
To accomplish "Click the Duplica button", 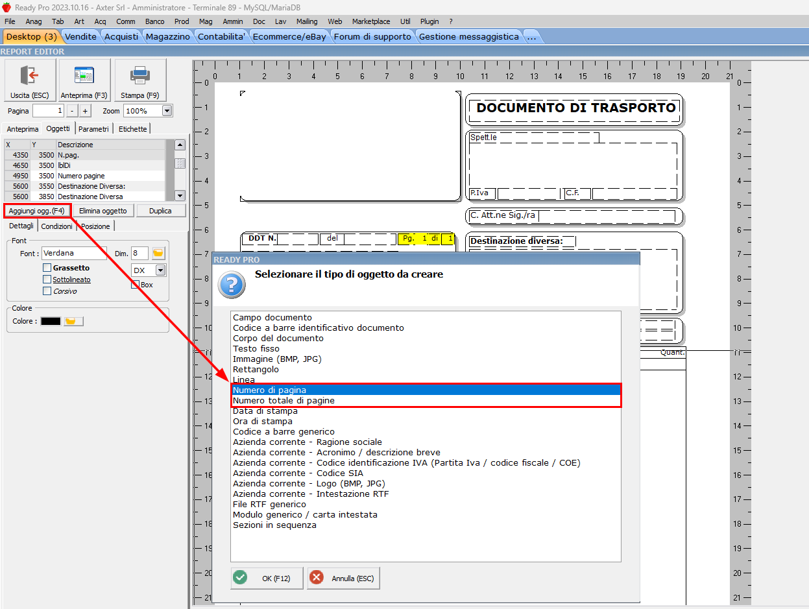I will (x=160, y=211).
